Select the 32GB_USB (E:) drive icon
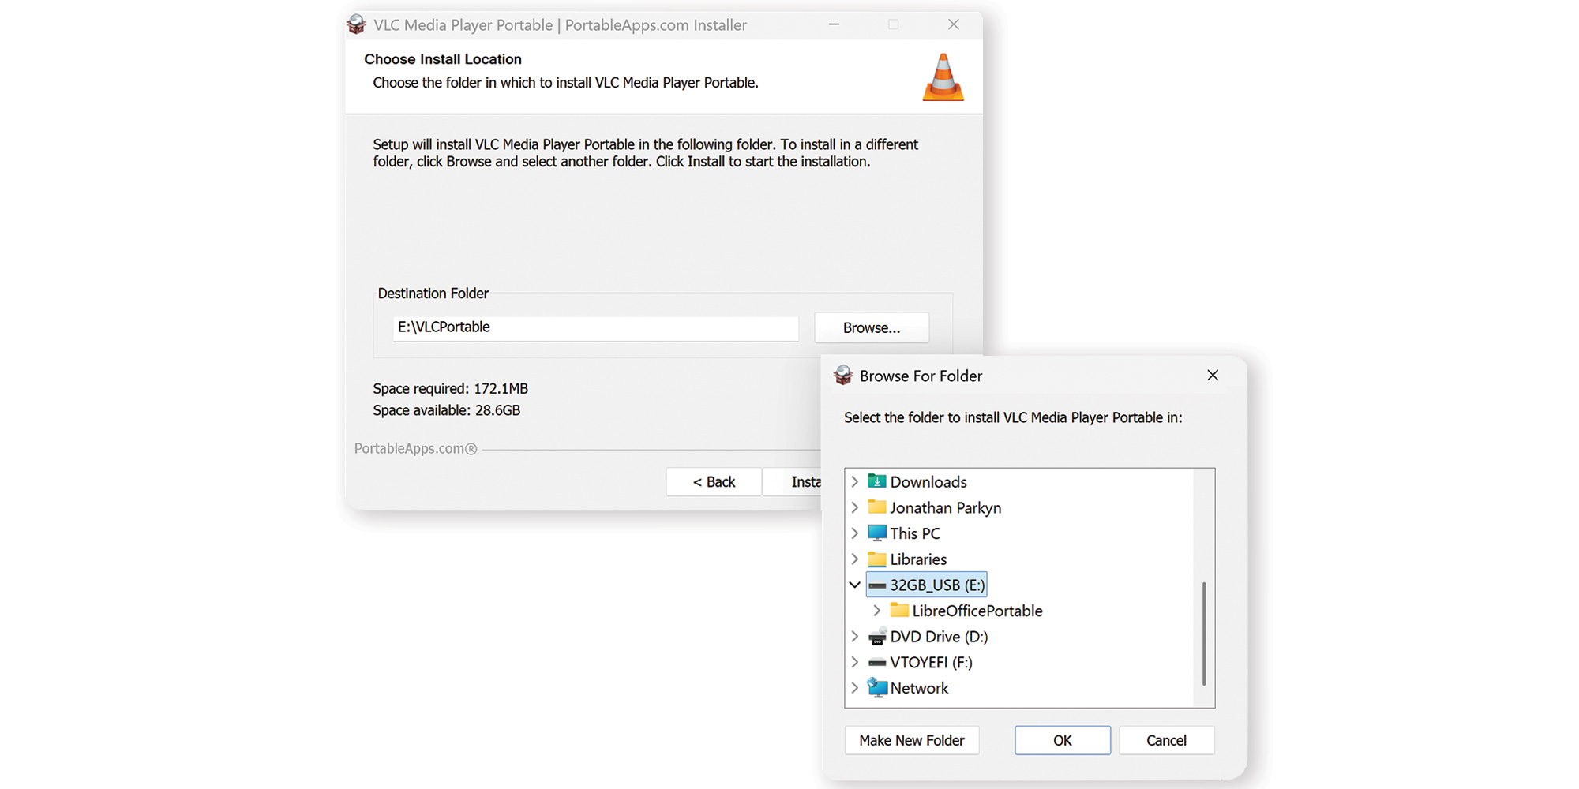Viewport: 1579px width, 789px height. 877,585
